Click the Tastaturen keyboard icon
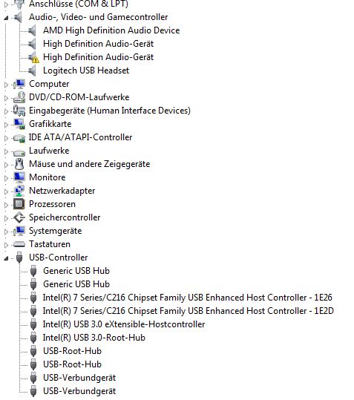The height and width of the screenshot is (400, 354). (x=19, y=244)
